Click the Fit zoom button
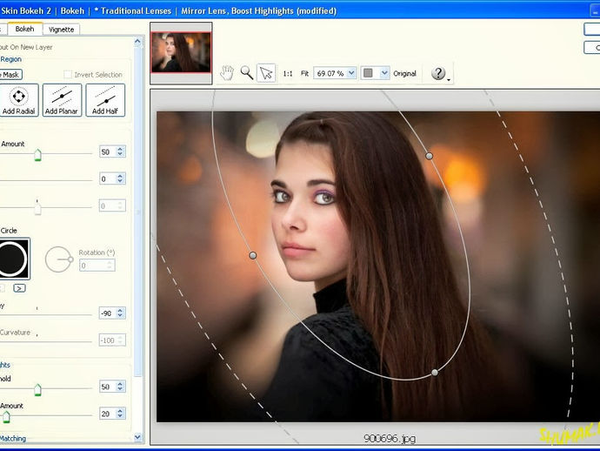This screenshot has width=600, height=451. tap(304, 73)
